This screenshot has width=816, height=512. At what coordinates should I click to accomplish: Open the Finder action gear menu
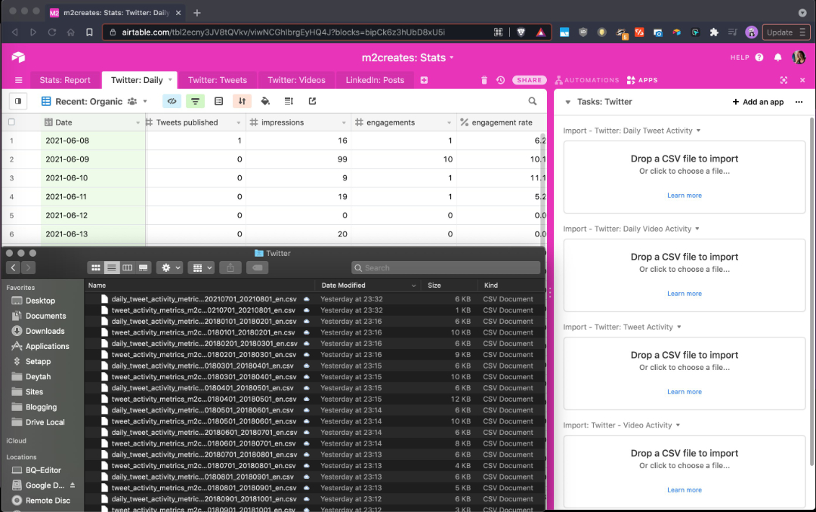click(167, 267)
